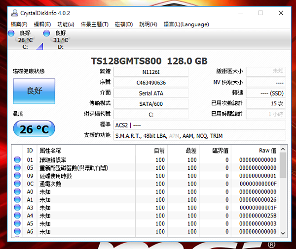
Task: Close the CrystalDiskInfo window
Action: (281, 13)
